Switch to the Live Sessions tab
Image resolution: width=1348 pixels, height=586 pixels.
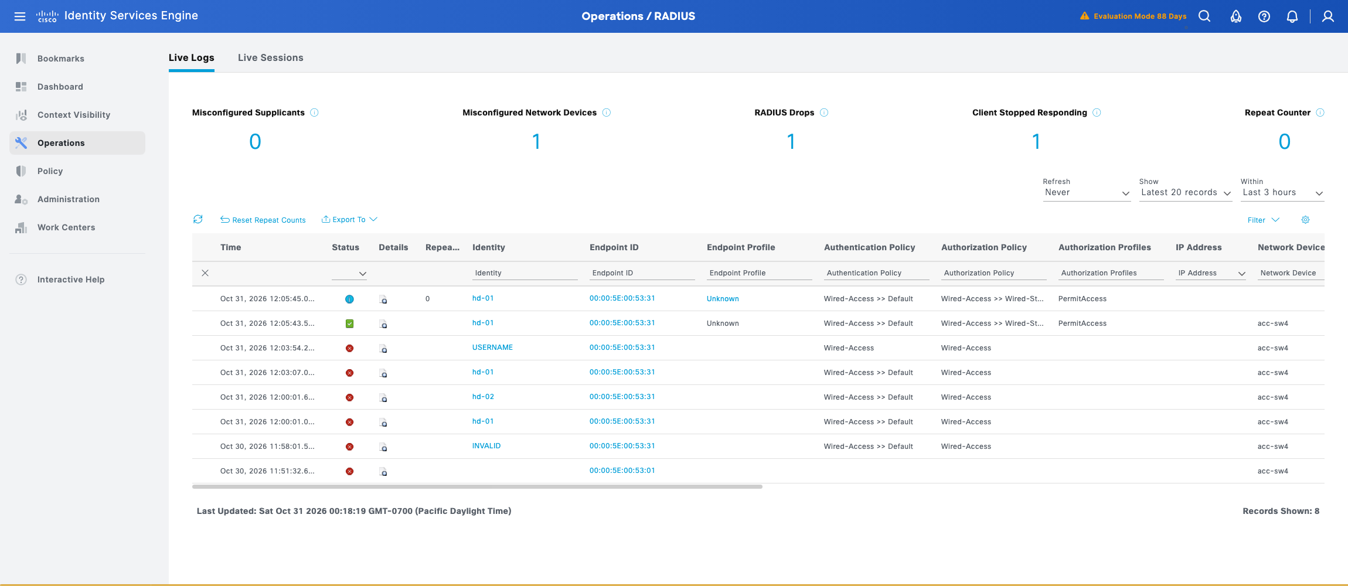click(x=271, y=57)
